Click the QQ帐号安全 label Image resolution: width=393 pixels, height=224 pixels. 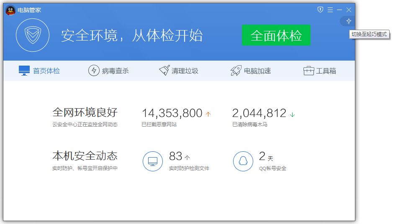point(272,168)
